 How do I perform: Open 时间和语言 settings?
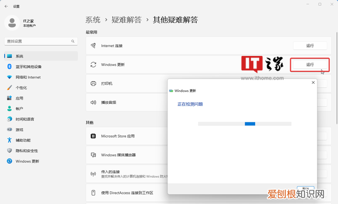click(x=41, y=119)
